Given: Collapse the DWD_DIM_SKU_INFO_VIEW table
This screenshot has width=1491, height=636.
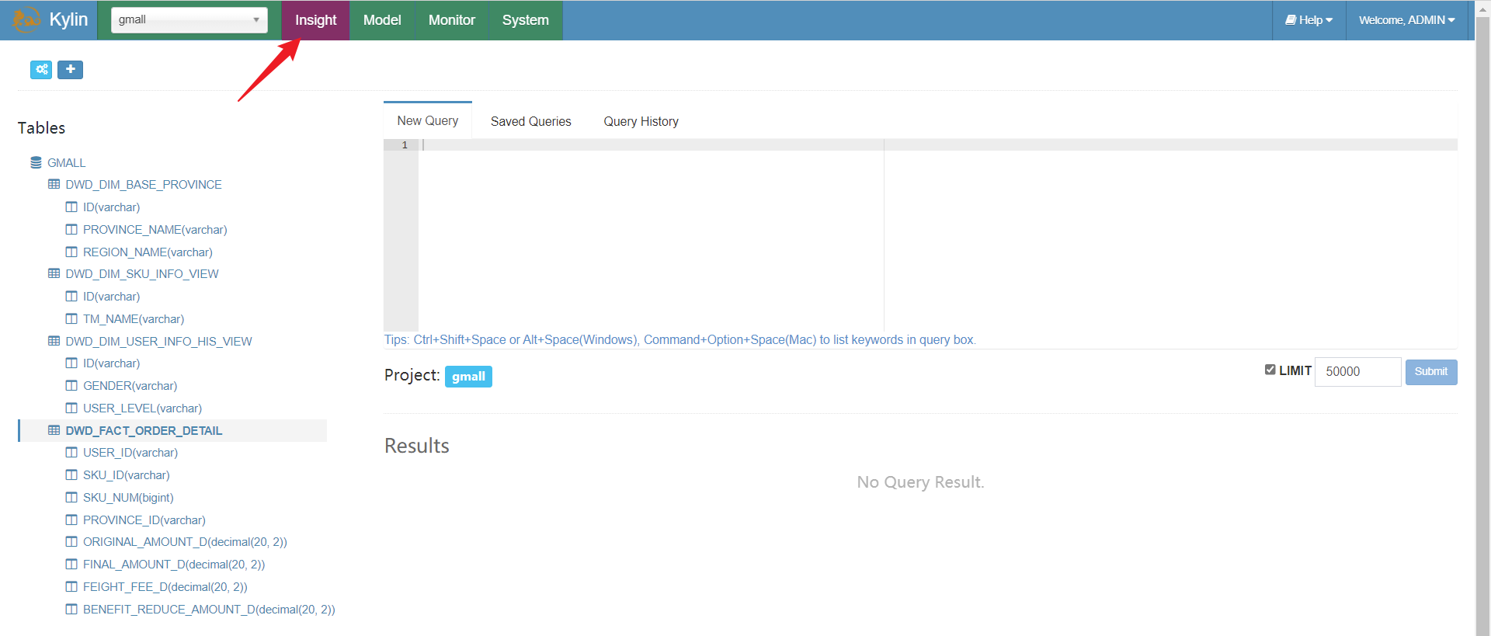Looking at the screenshot, I should [x=142, y=274].
